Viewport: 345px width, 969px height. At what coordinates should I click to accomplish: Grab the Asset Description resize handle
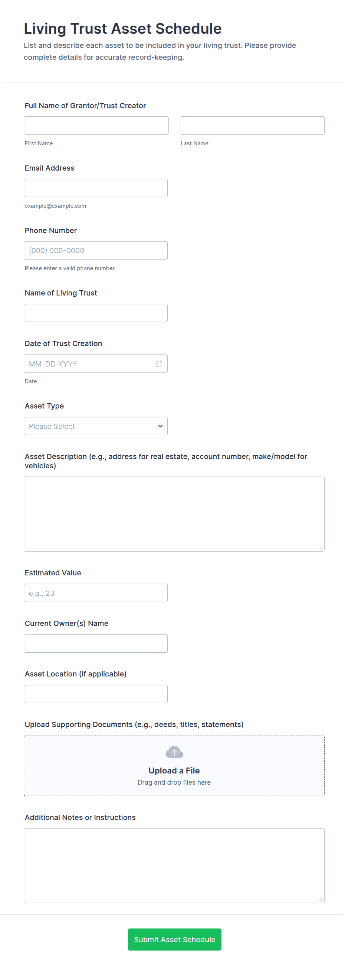321,548
